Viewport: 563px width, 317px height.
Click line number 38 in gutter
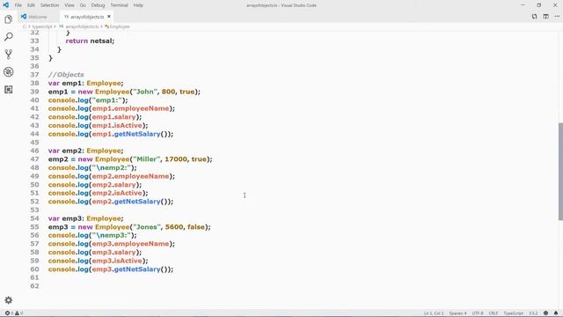click(34, 83)
